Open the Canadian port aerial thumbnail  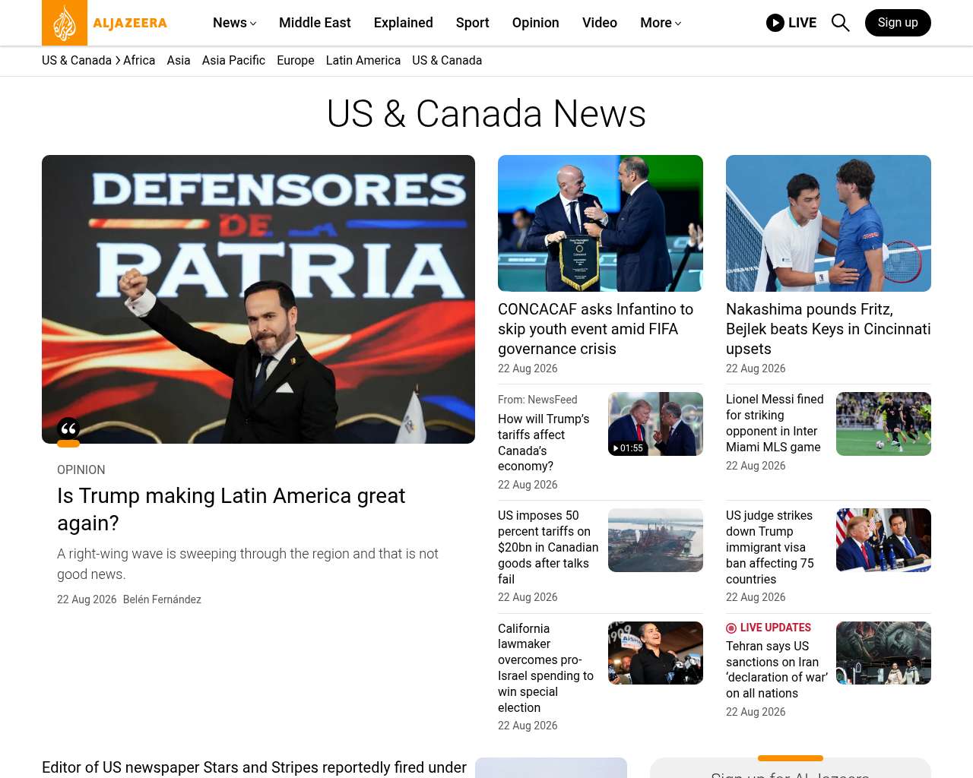tap(655, 540)
